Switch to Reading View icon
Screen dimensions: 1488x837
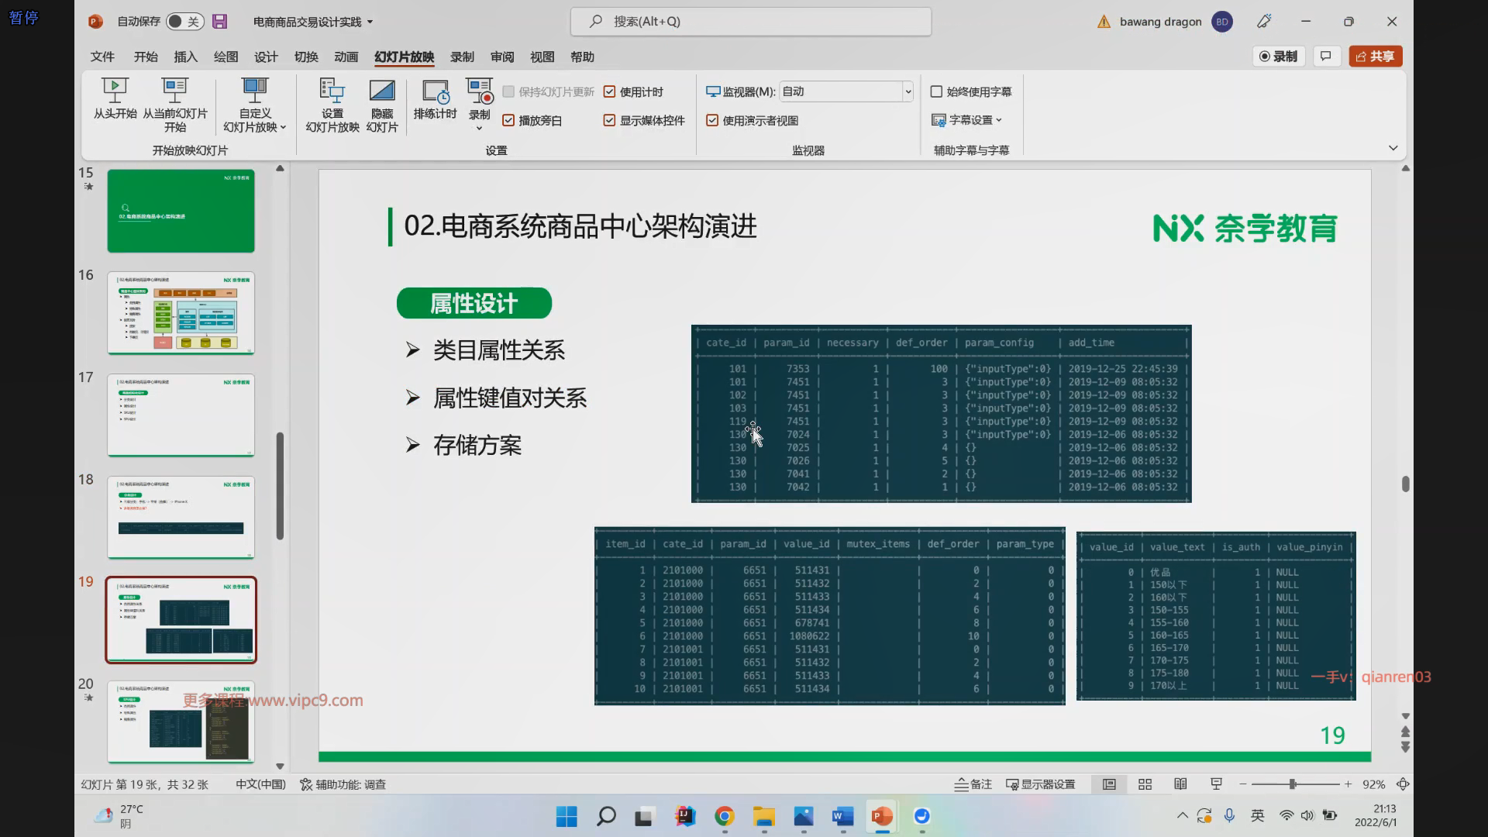[1180, 784]
